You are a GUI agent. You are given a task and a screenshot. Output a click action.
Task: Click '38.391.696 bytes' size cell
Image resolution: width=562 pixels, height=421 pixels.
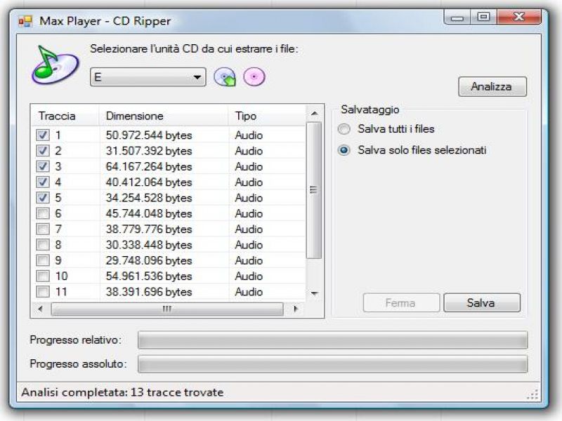pyautogui.click(x=149, y=292)
